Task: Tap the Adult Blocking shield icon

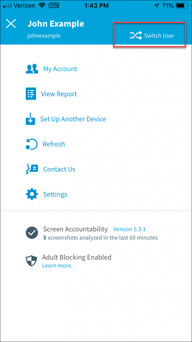Action: (31, 261)
